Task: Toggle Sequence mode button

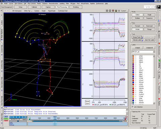Action: click(149, 18)
